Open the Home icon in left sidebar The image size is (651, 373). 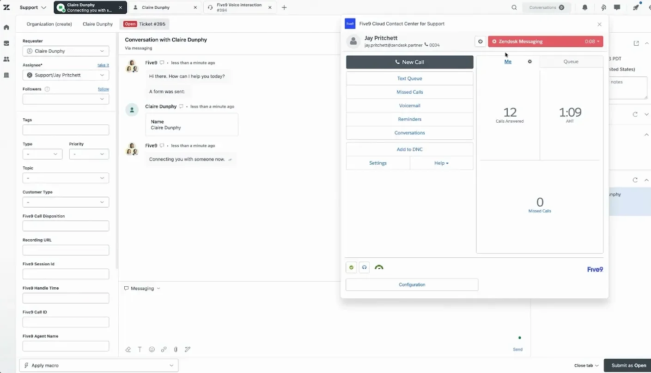[6, 27]
